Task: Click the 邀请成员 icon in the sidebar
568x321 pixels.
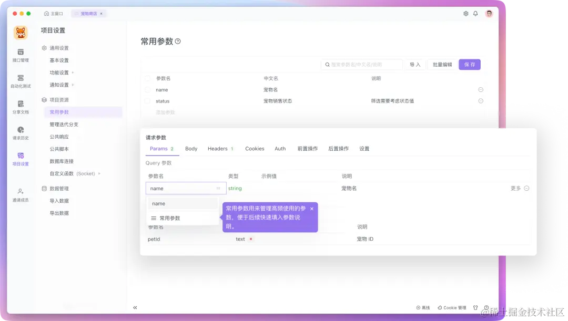Action: 21,195
